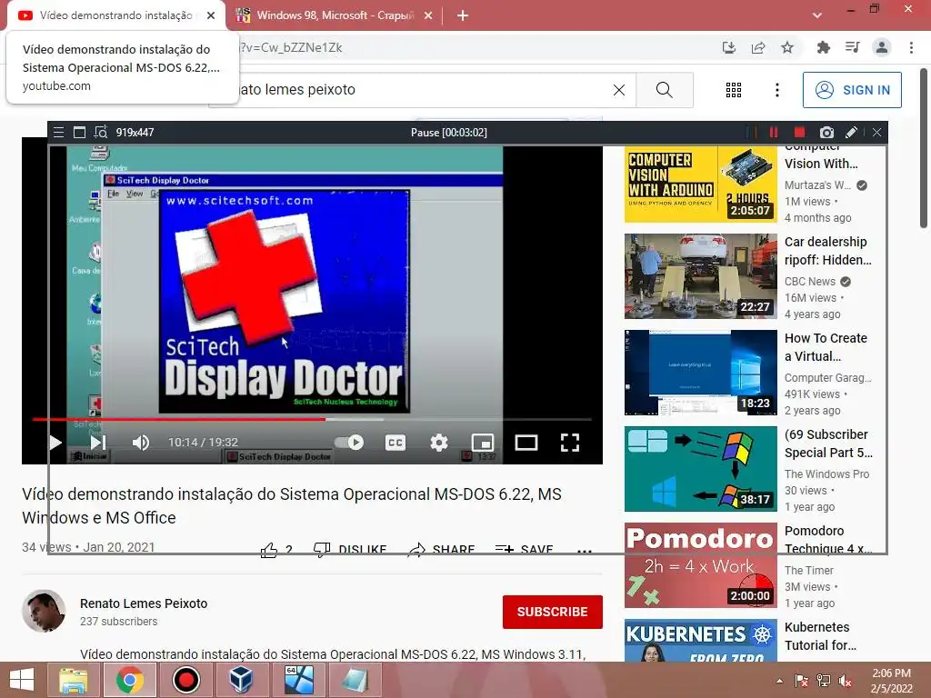Bookmark this tab with the star icon

[787, 47]
